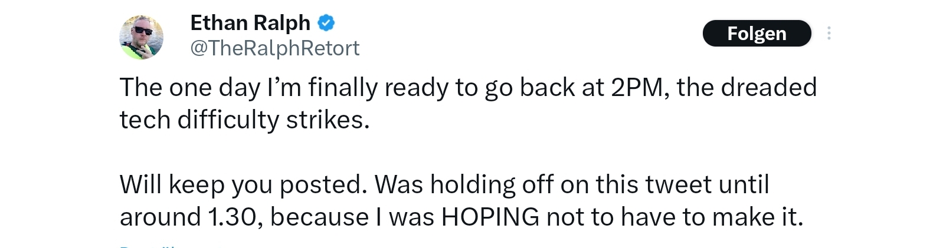Open the three-dot more options menu

pyautogui.click(x=829, y=34)
